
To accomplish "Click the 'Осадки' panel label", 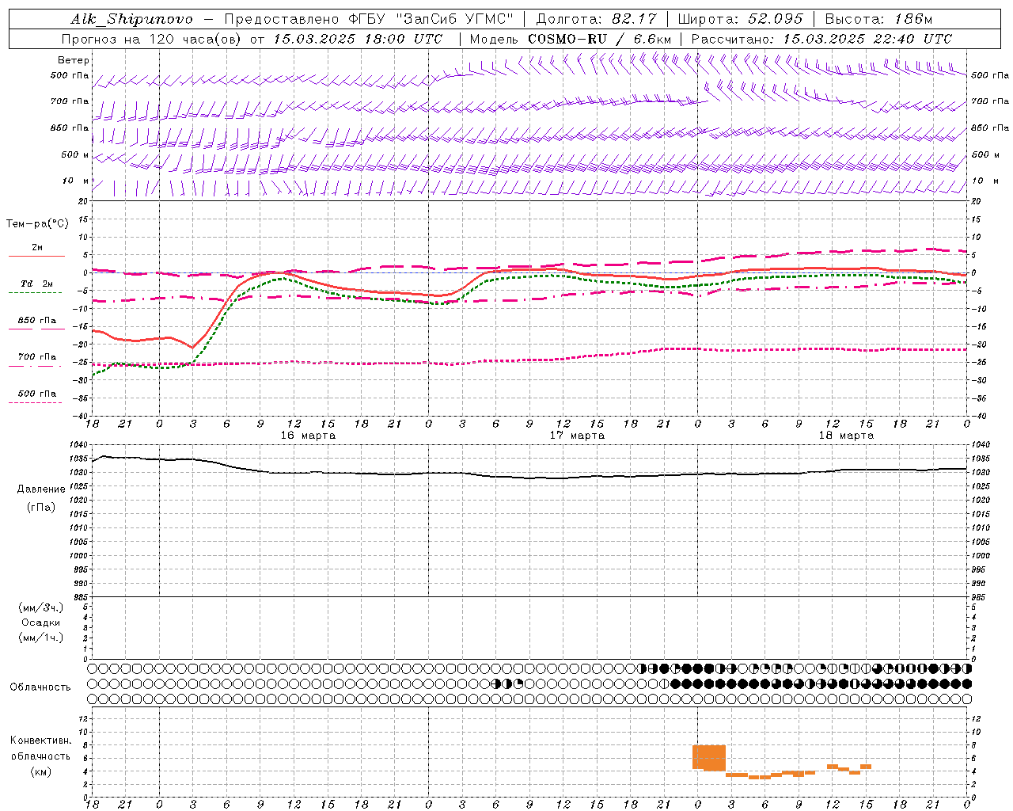I will (41, 623).
